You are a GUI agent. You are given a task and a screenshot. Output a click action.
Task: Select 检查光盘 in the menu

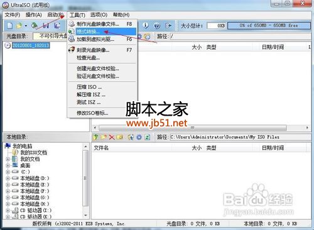[x=102, y=58]
